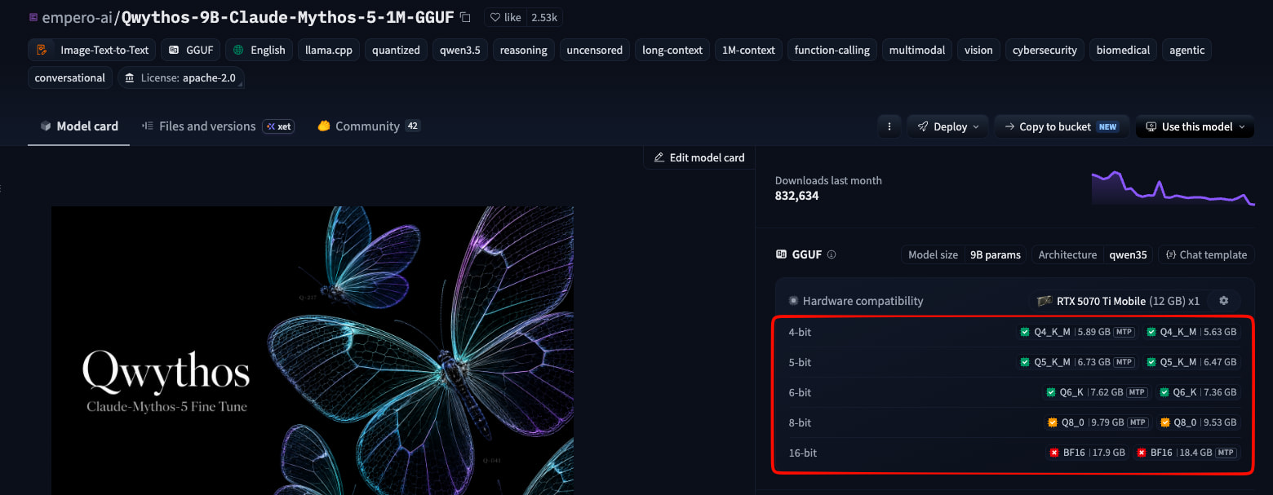Click the 16-bit row label
This screenshot has height=495, width=1273.
tap(803, 453)
